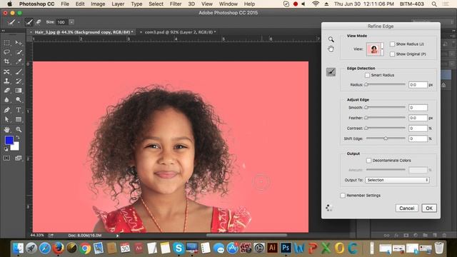Open the Image menu
Viewport: 457px width, 257px height.
tap(98, 4)
